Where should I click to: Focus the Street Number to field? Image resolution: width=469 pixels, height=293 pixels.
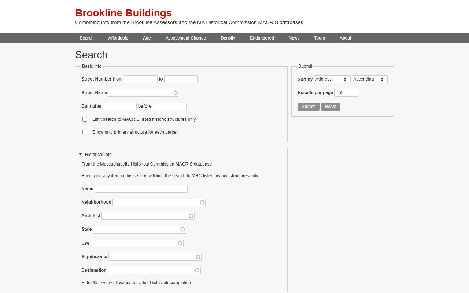[181, 79]
